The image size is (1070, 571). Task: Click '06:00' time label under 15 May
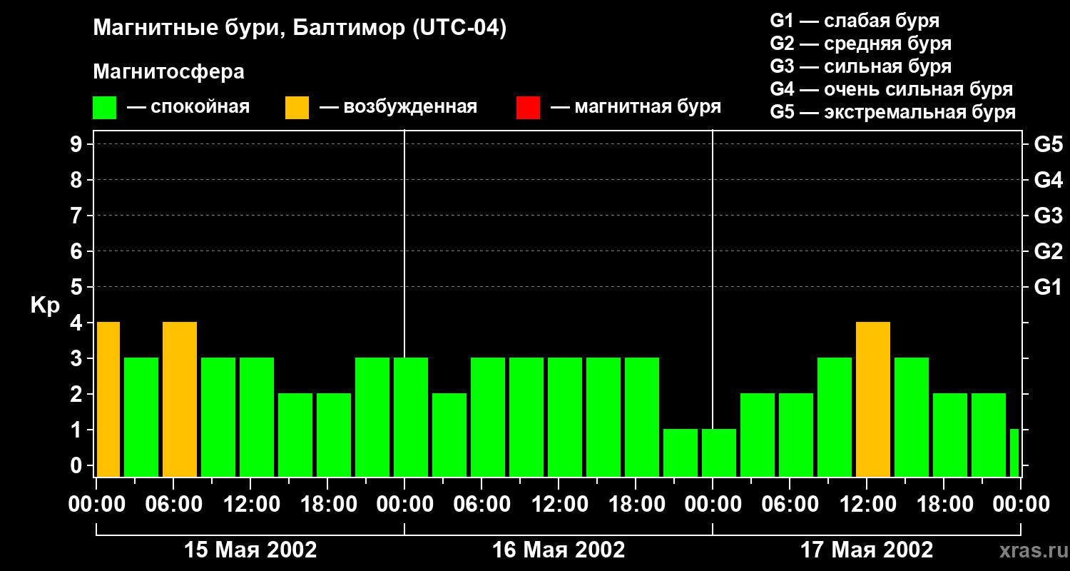[175, 504]
